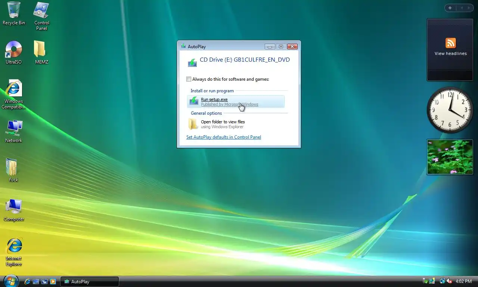Click the AutoPlay taskbar button
The width and height of the screenshot is (478, 287).
(90, 281)
